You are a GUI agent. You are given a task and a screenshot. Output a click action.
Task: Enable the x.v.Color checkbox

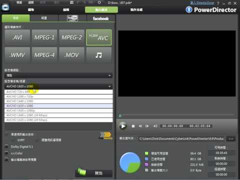[x=6, y=153]
